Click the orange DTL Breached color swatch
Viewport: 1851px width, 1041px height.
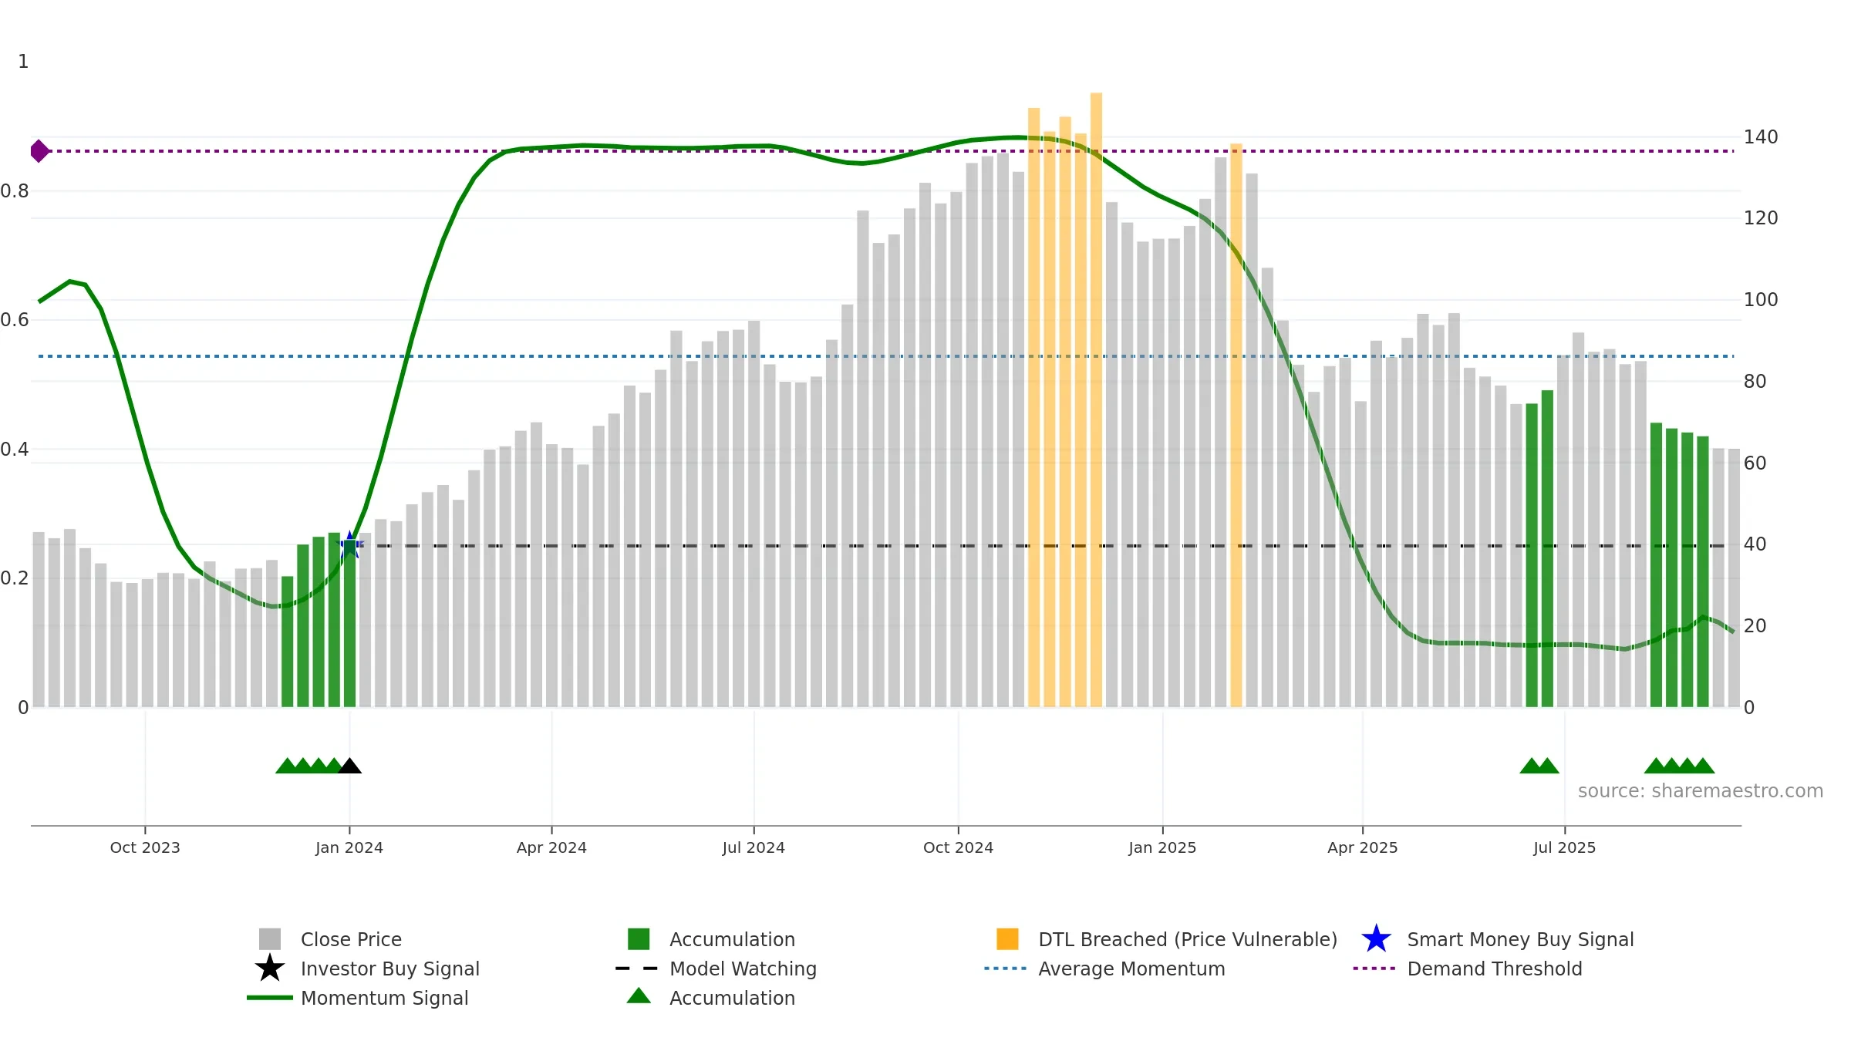click(1007, 939)
